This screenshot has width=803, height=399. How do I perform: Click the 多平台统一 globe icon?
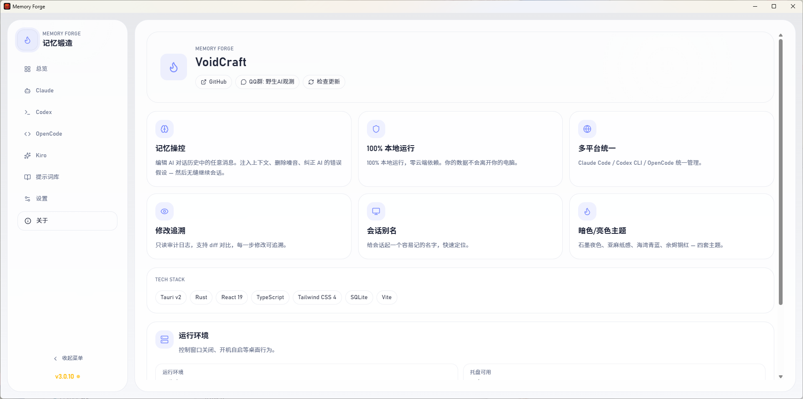(587, 129)
